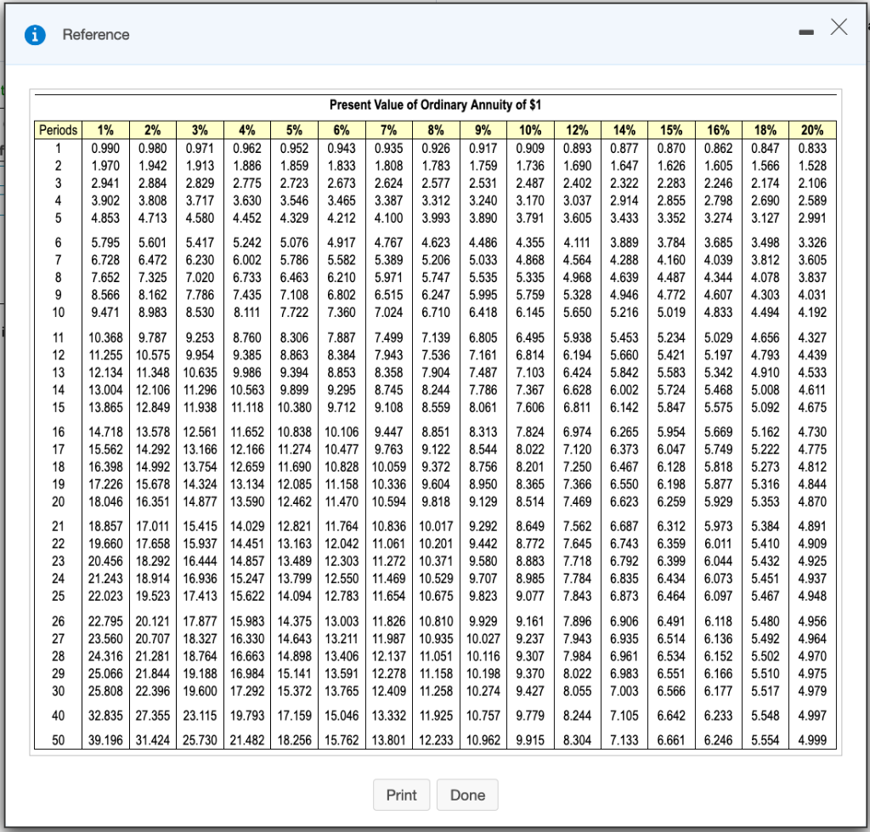Click the value 6.044 in period 23
The image size is (870, 832).
(718, 561)
